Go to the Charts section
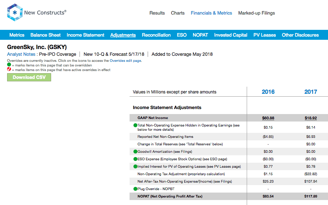 [x=177, y=13]
